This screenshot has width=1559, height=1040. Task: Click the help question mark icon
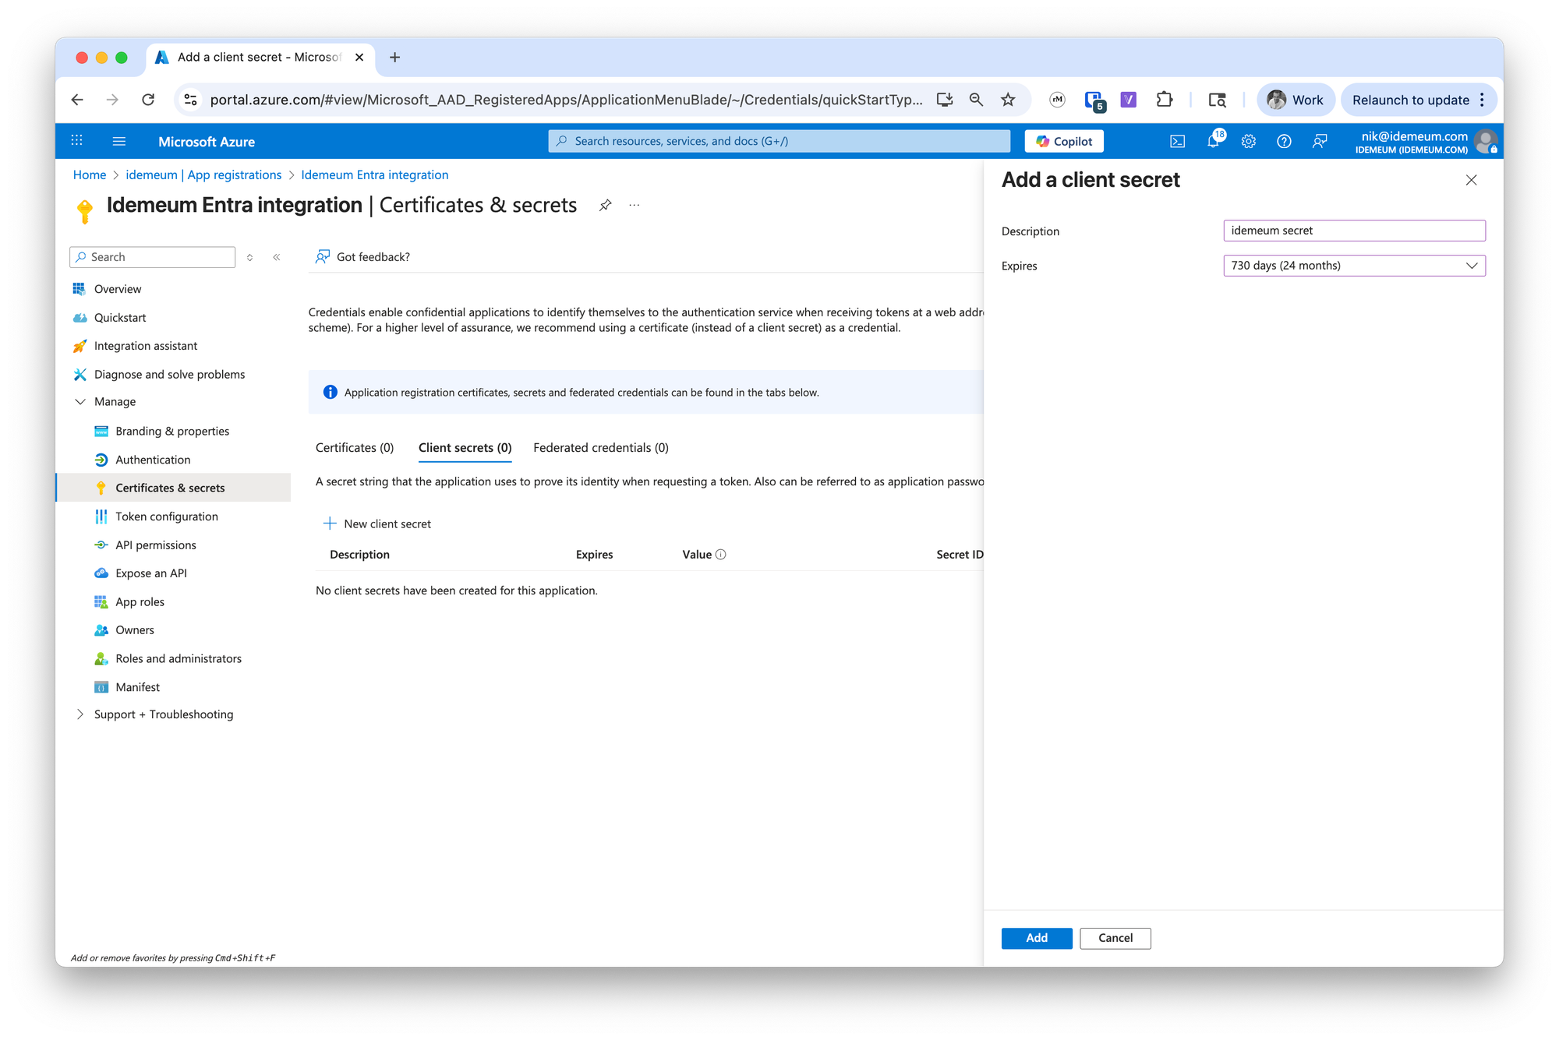(x=1284, y=141)
